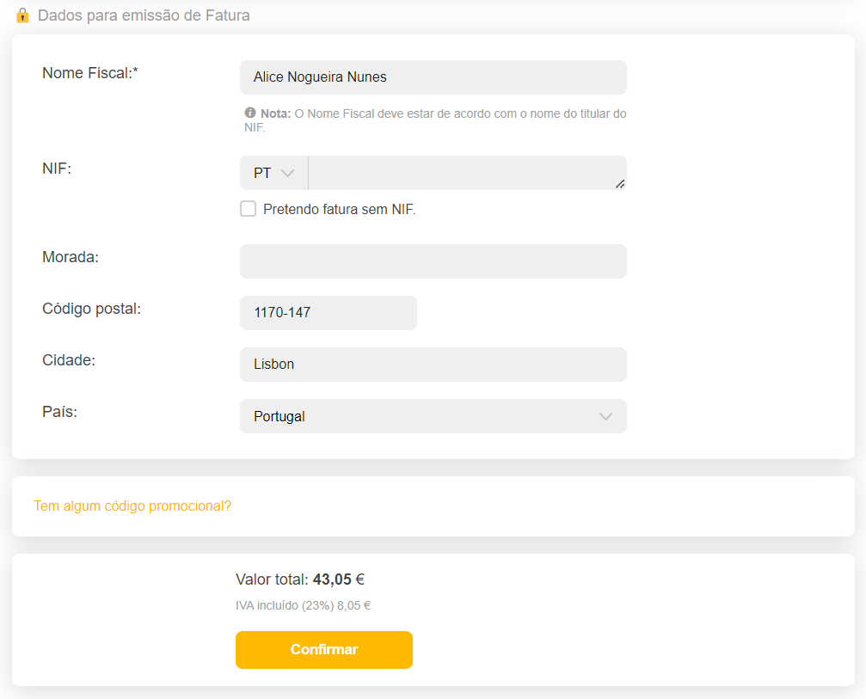Click the resize handle in the NIF field
The height and width of the screenshot is (699, 866).
coord(620,184)
